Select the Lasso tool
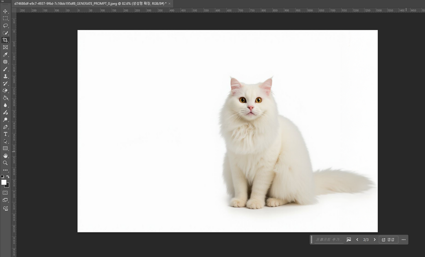 [5, 26]
